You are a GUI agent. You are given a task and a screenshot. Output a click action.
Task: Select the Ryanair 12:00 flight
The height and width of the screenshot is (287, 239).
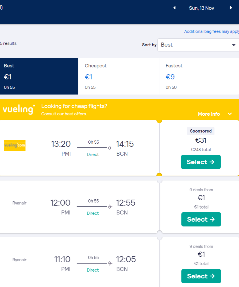click(201, 219)
